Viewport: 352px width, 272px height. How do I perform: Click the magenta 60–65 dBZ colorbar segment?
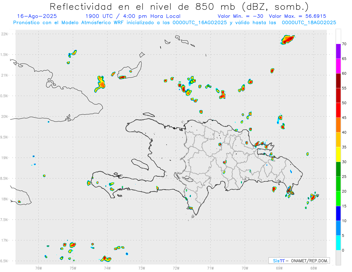[x=338, y=66]
